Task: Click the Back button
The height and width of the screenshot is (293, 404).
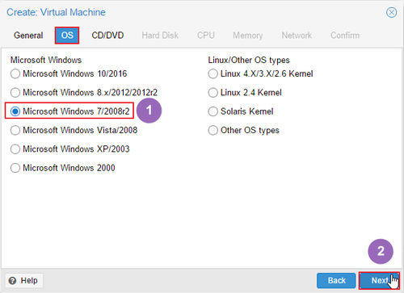Action: point(336,281)
